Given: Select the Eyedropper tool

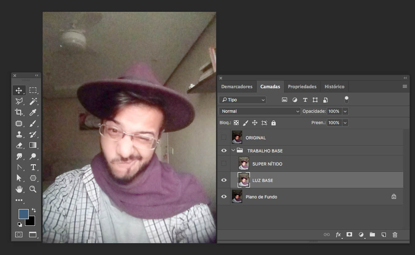Looking at the screenshot, I should [33, 112].
